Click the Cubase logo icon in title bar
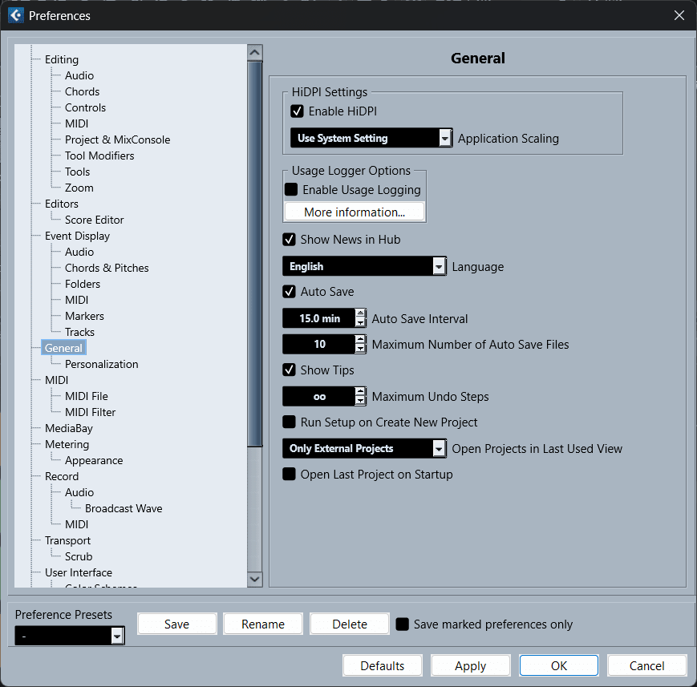697x687 pixels. (15, 15)
